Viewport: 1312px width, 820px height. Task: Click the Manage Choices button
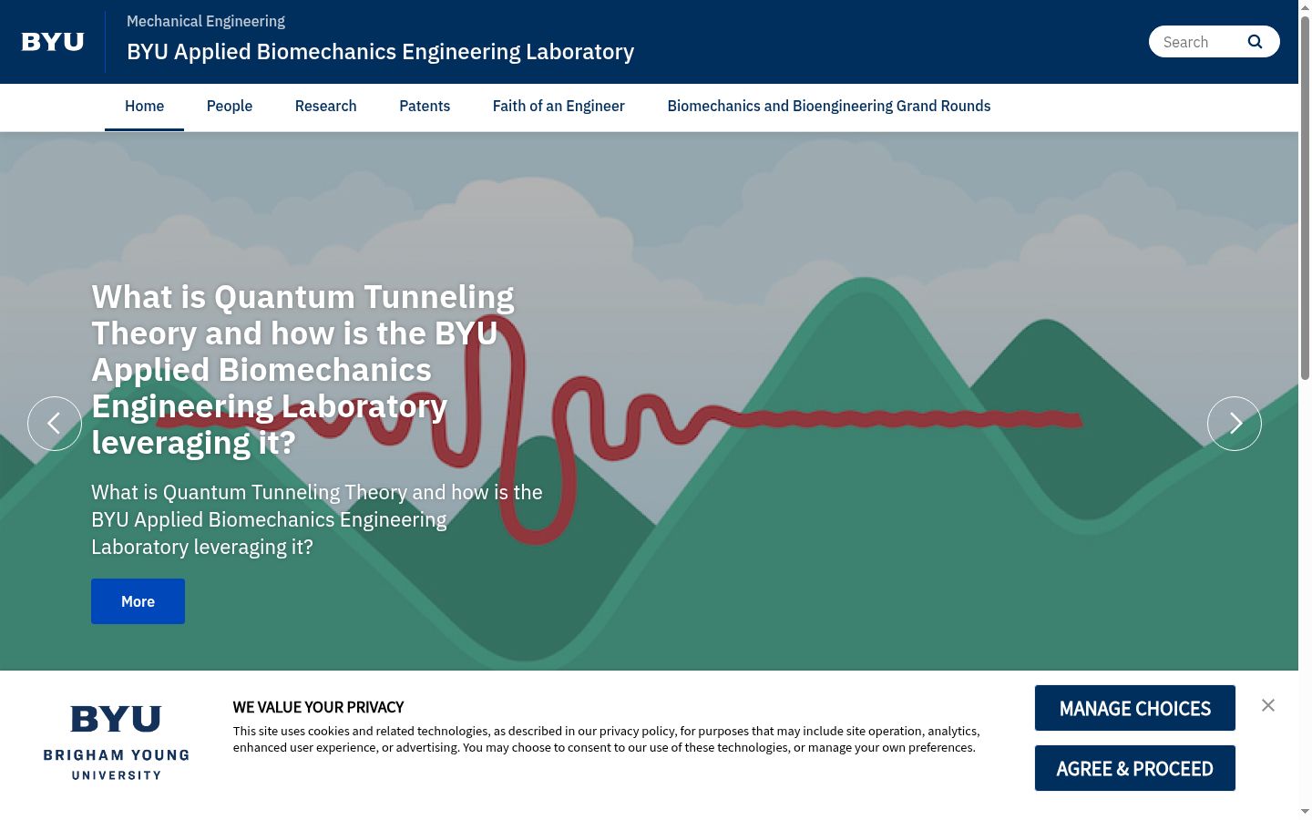click(1135, 708)
